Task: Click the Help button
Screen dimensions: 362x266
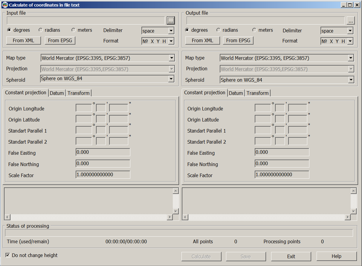Action: pos(336,256)
